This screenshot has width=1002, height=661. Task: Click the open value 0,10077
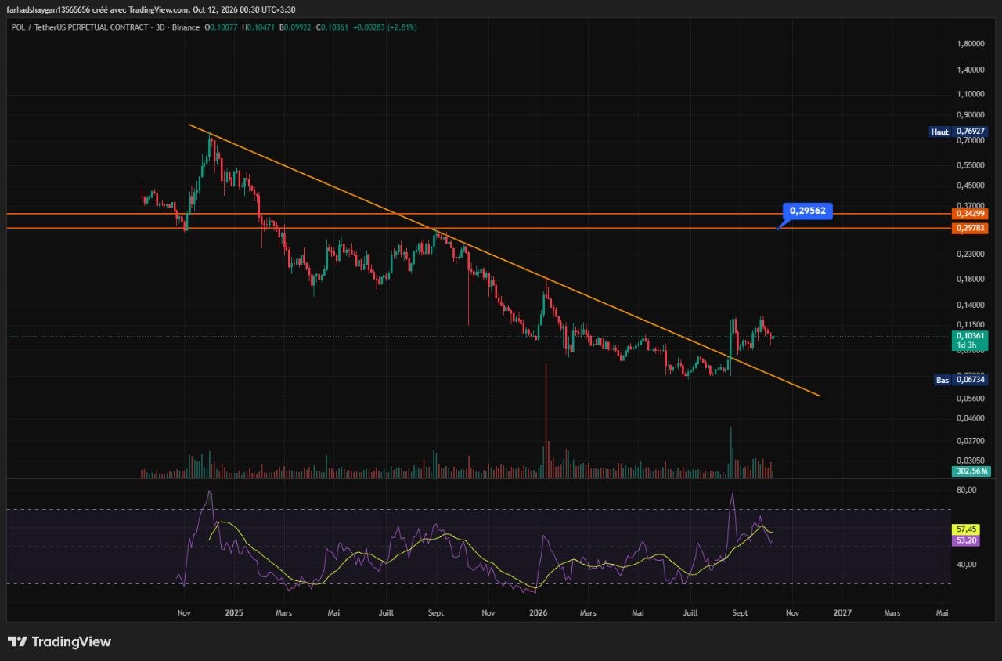pyautogui.click(x=225, y=27)
